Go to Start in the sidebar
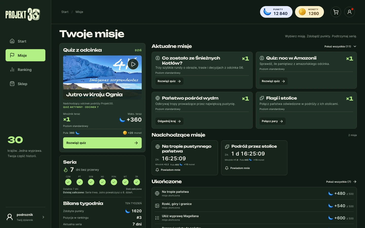Image resolution: width=365 pixels, height=228 pixels. coord(25,41)
